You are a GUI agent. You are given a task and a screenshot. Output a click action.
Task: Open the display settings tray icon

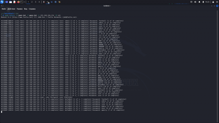pos(191,2)
